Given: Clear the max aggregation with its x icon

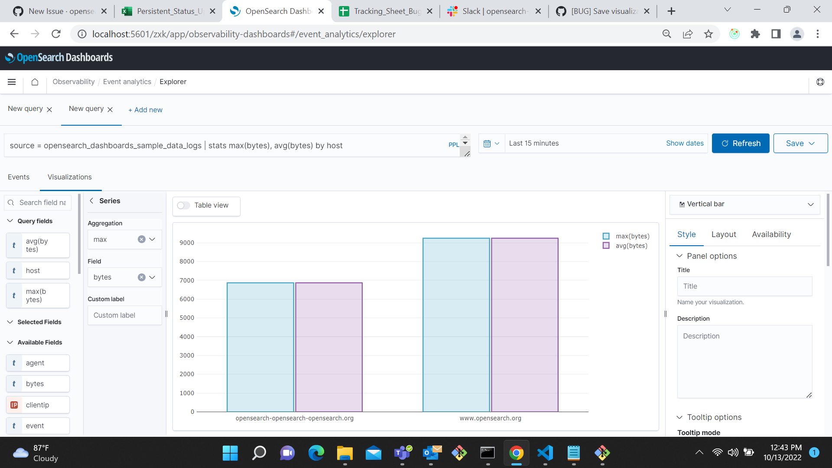Looking at the screenshot, I should click(142, 239).
